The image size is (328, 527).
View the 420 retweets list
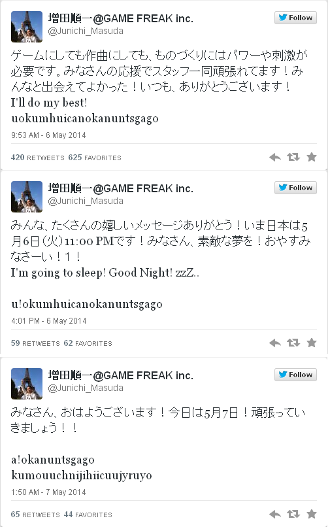38,158
